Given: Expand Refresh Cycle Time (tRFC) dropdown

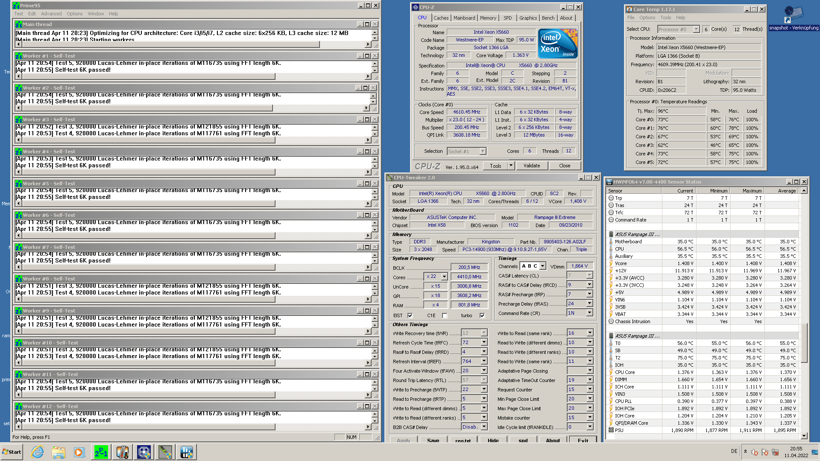Looking at the screenshot, I should (x=484, y=342).
